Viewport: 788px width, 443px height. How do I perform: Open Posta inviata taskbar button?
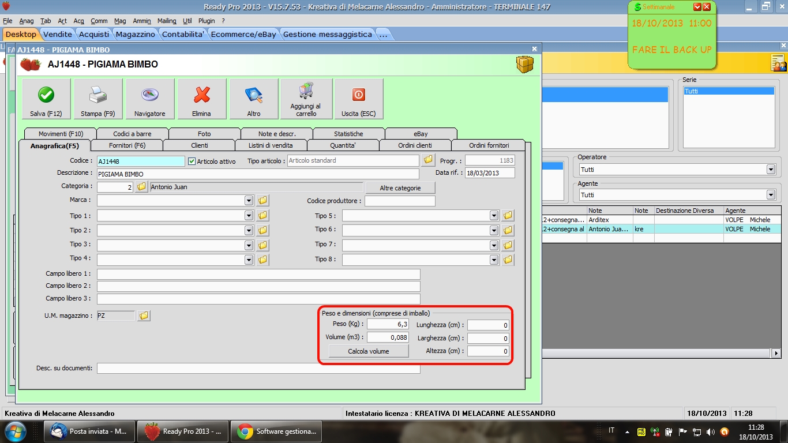coord(90,431)
